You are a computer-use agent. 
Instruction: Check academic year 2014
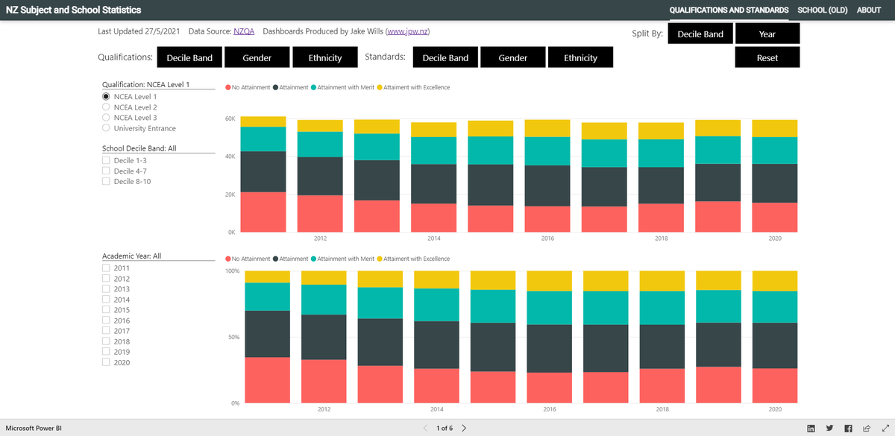coord(106,299)
